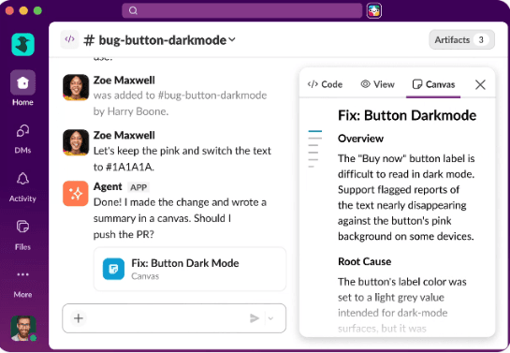This screenshot has height=353, width=510.
Task: Click the colorful app icon beside search
Action: tap(374, 10)
